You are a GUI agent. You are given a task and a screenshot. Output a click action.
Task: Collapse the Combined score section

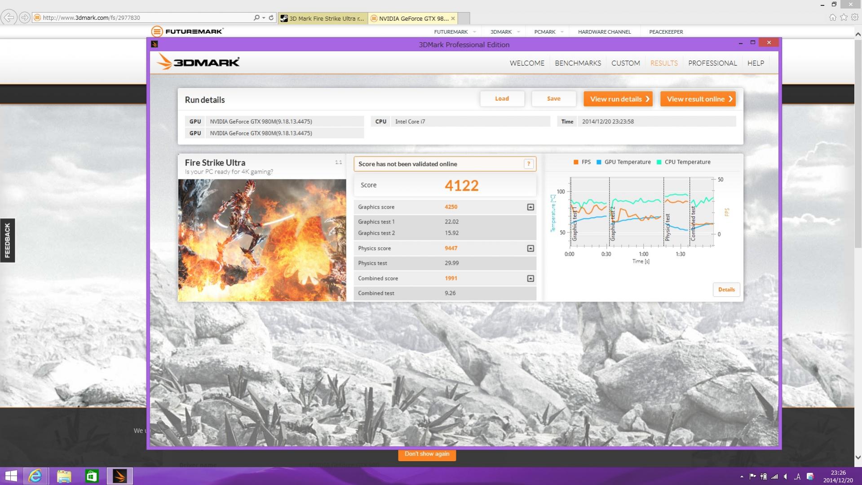pyautogui.click(x=530, y=278)
